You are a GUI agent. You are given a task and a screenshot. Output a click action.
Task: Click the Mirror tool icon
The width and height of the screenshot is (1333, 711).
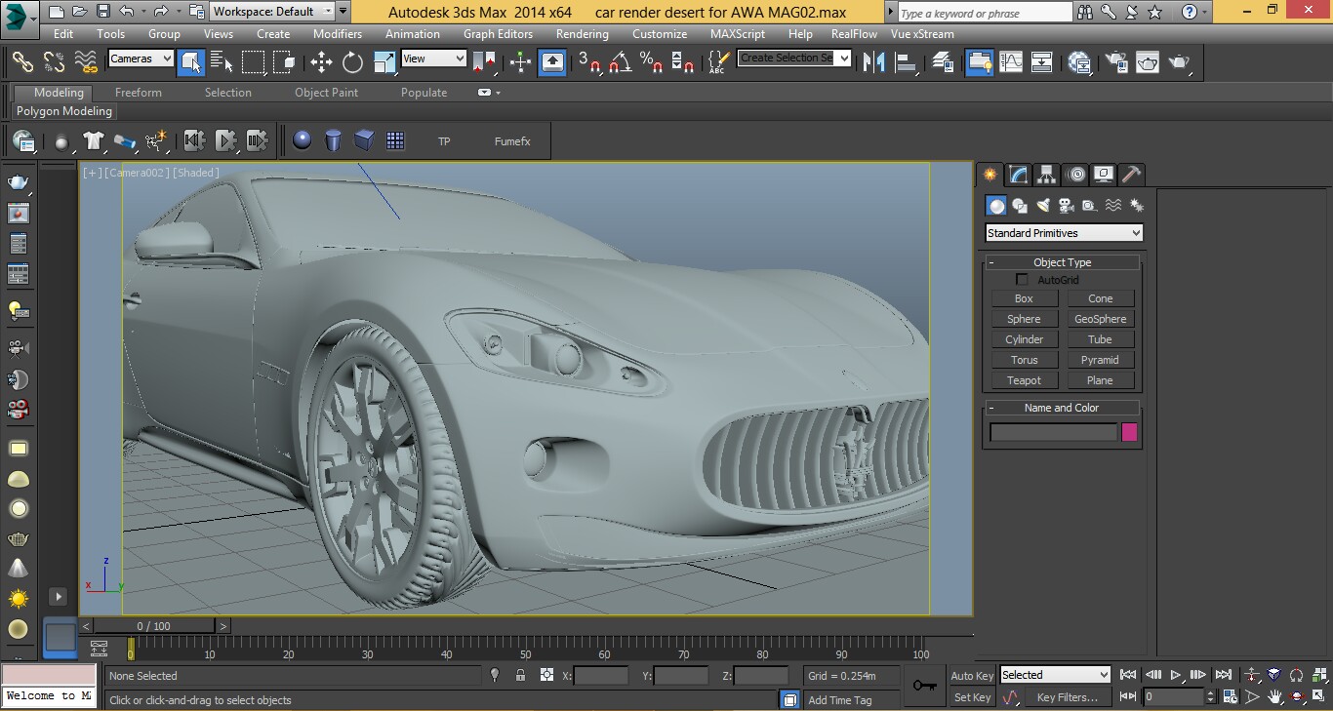coord(874,61)
